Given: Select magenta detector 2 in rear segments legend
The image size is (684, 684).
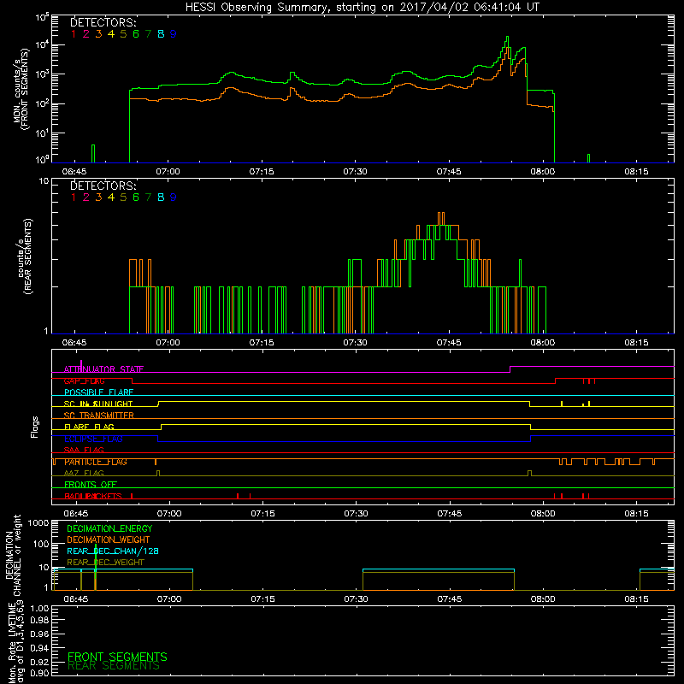Looking at the screenshot, I should (86, 198).
